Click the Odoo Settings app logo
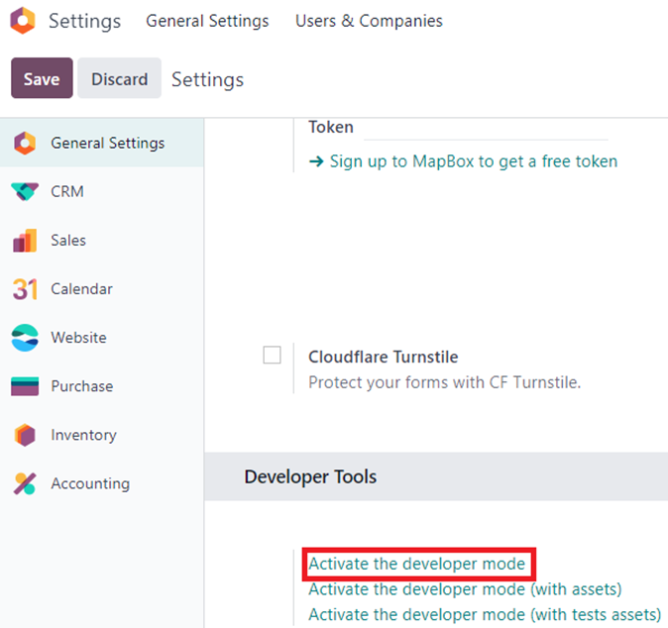The width and height of the screenshot is (668, 628). [x=23, y=21]
